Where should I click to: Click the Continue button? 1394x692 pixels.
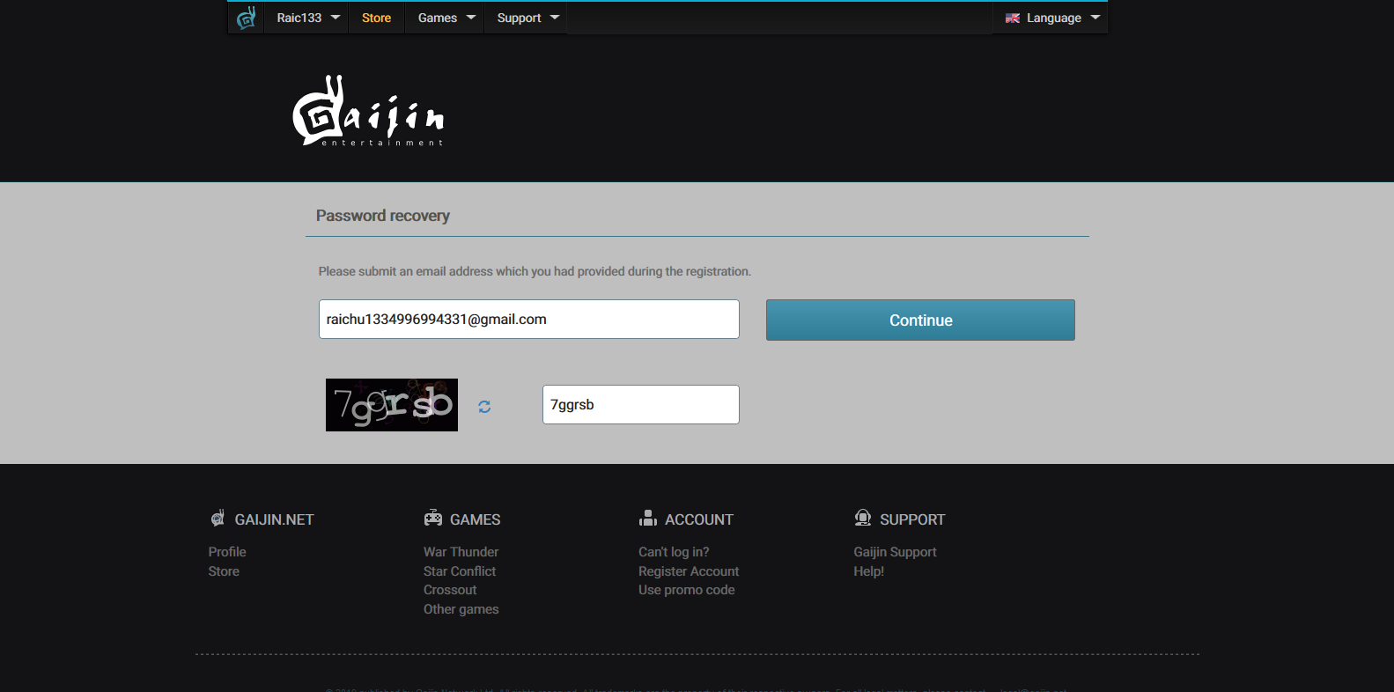tap(920, 320)
